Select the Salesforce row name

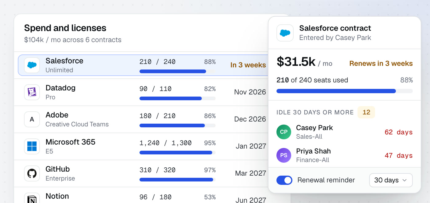pyautogui.click(x=64, y=61)
